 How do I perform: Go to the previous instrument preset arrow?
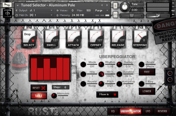(102, 5)
